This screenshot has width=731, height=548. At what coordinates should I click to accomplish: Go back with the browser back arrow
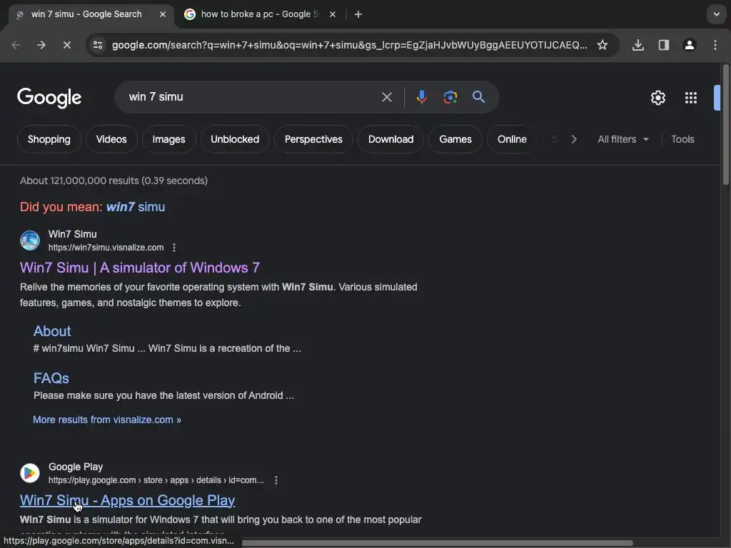pyautogui.click(x=16, y=45)
